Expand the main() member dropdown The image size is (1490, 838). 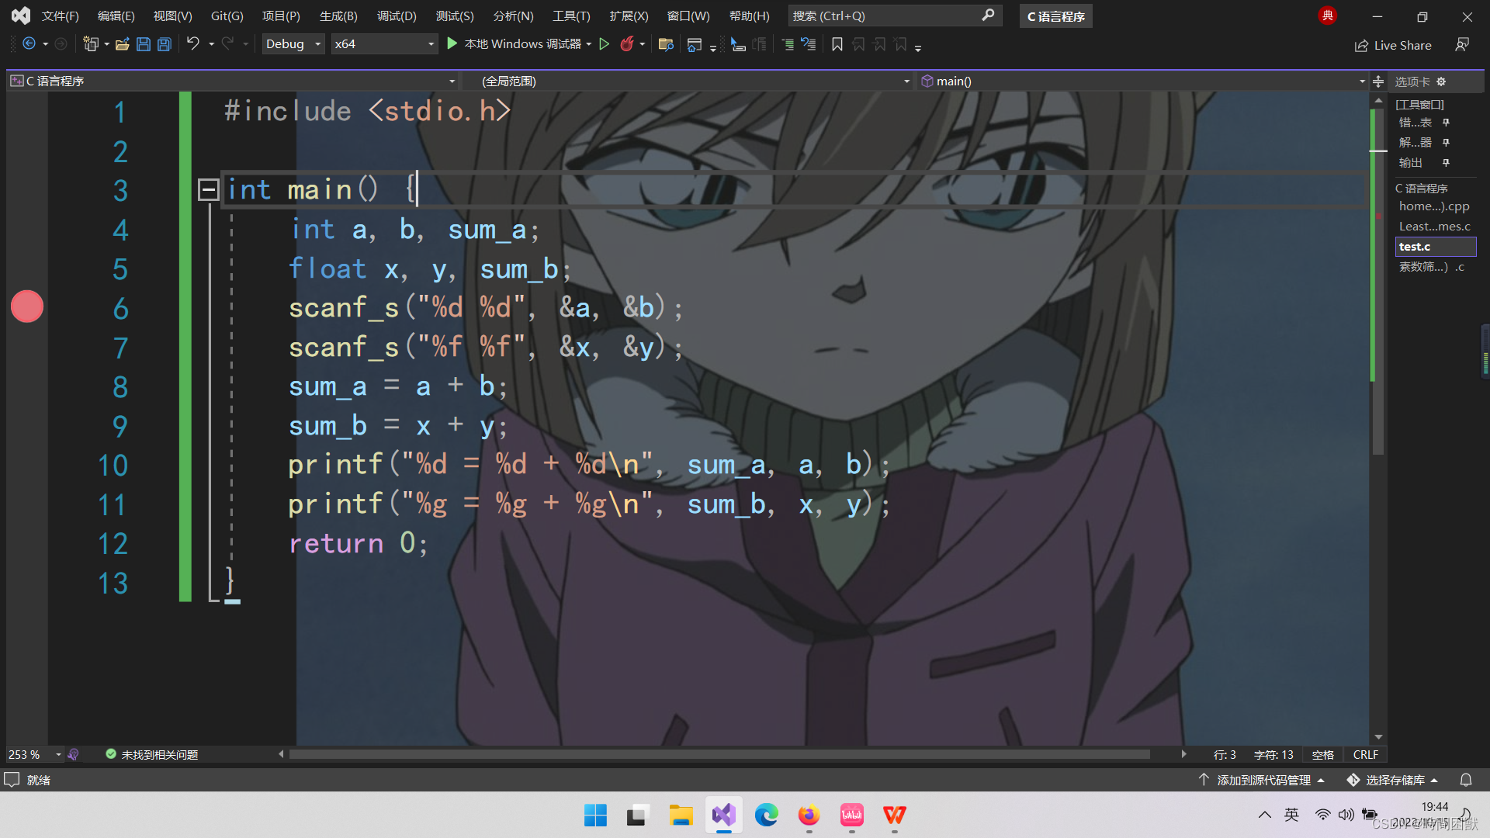[1361, 81]
